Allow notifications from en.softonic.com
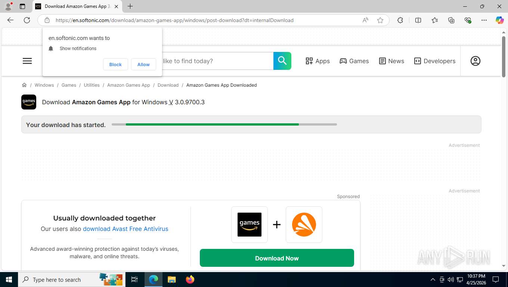The image size is (508, 287). coord(143,64)
